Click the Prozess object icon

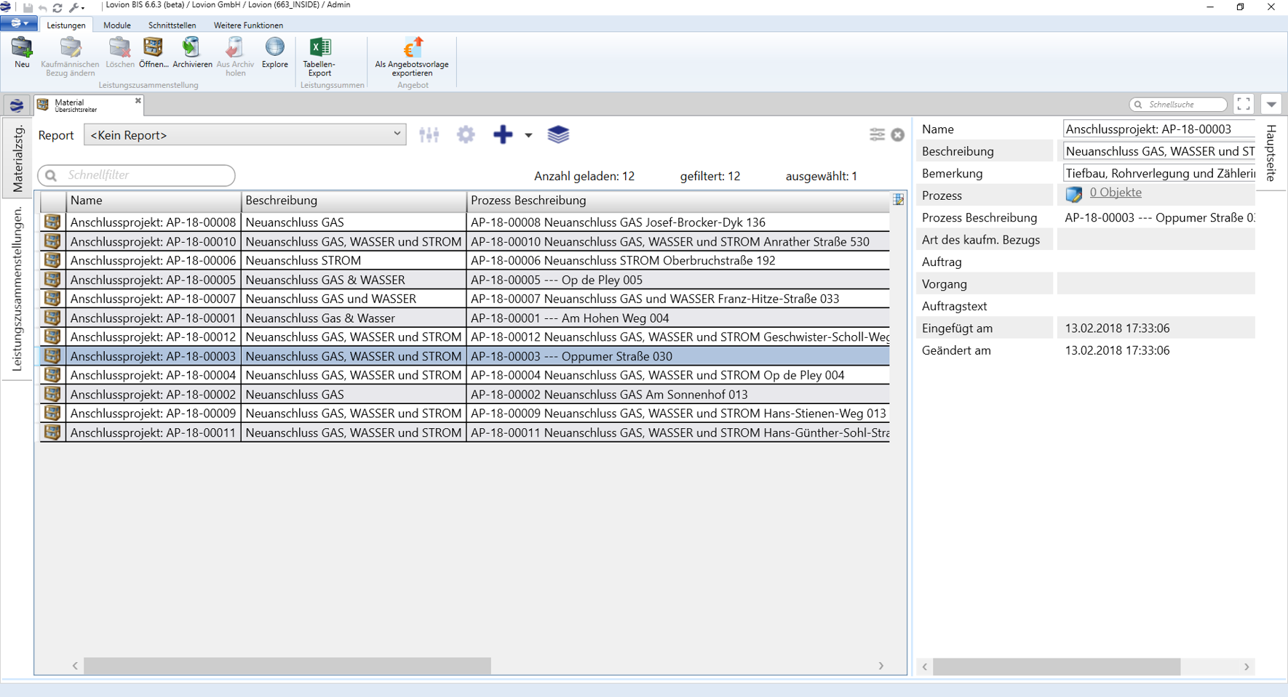pyautogui.click(x=1073, y=194)
